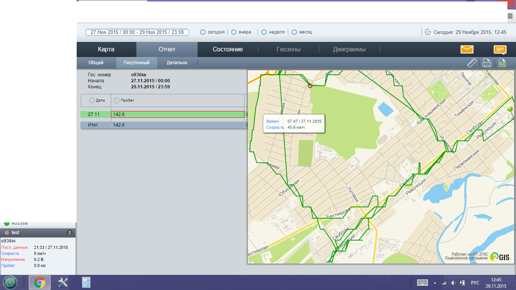
Task: Select the ruler measurement tool
Action: pos(472,63)
